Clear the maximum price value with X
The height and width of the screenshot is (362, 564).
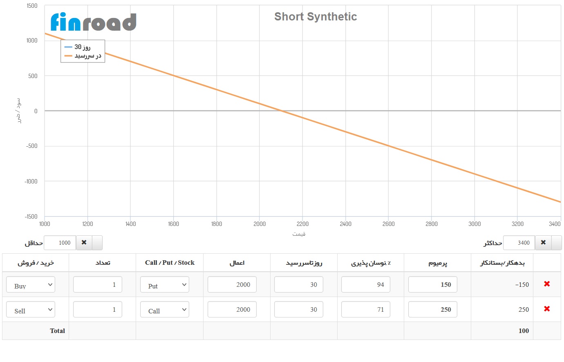pos(543,243)
